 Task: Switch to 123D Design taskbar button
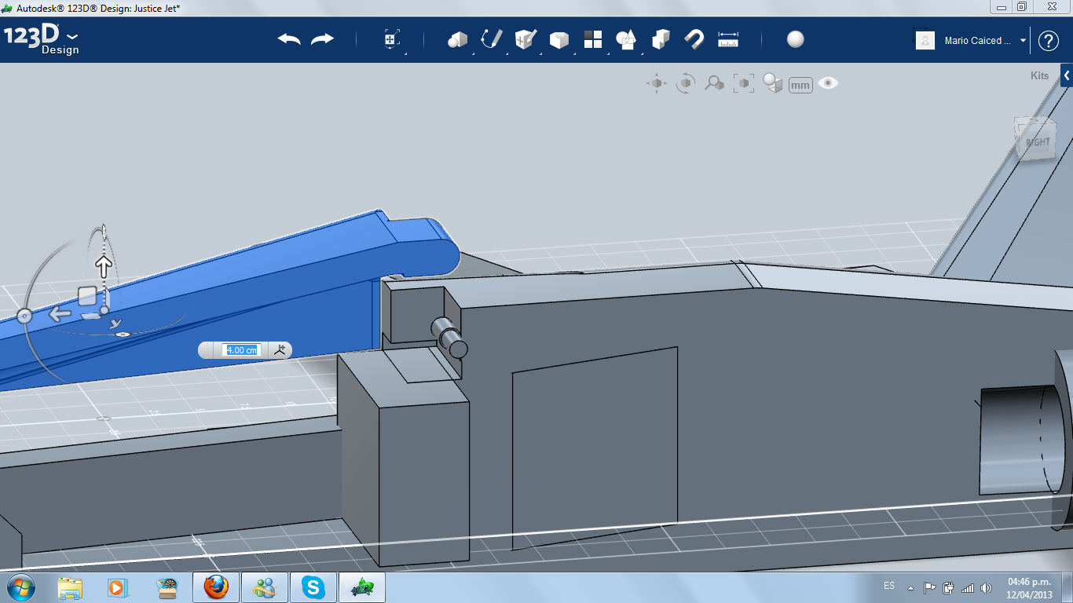pyautogui.click(x=362, y=587)
